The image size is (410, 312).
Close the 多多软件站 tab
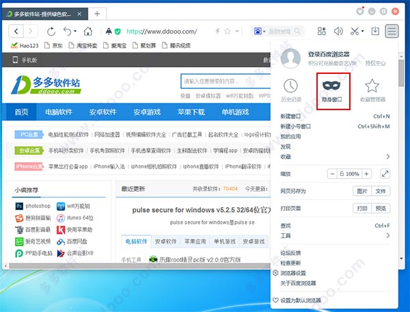(79, 14)
